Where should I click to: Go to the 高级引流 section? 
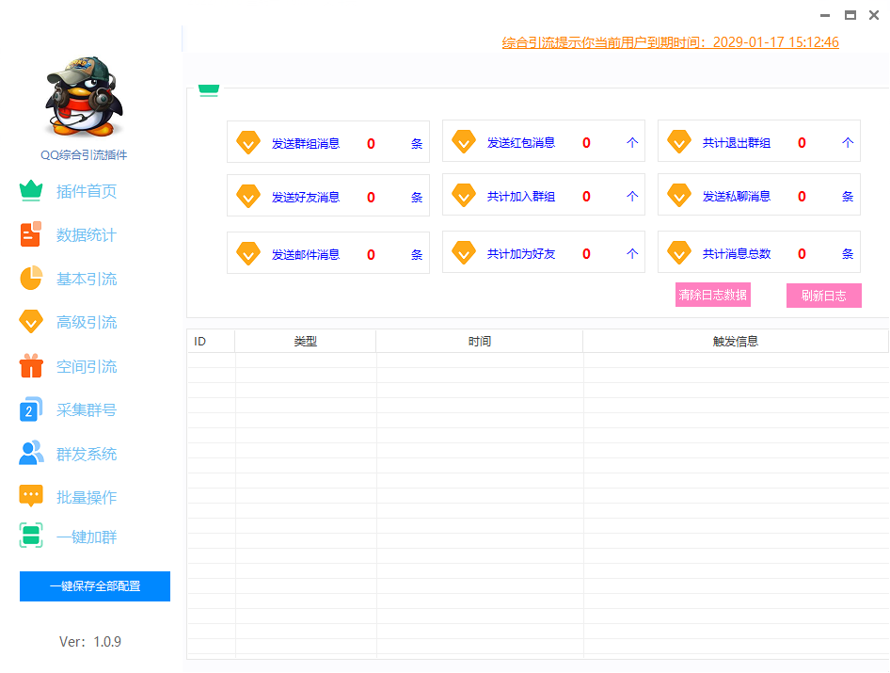click(x=87, y=323)
